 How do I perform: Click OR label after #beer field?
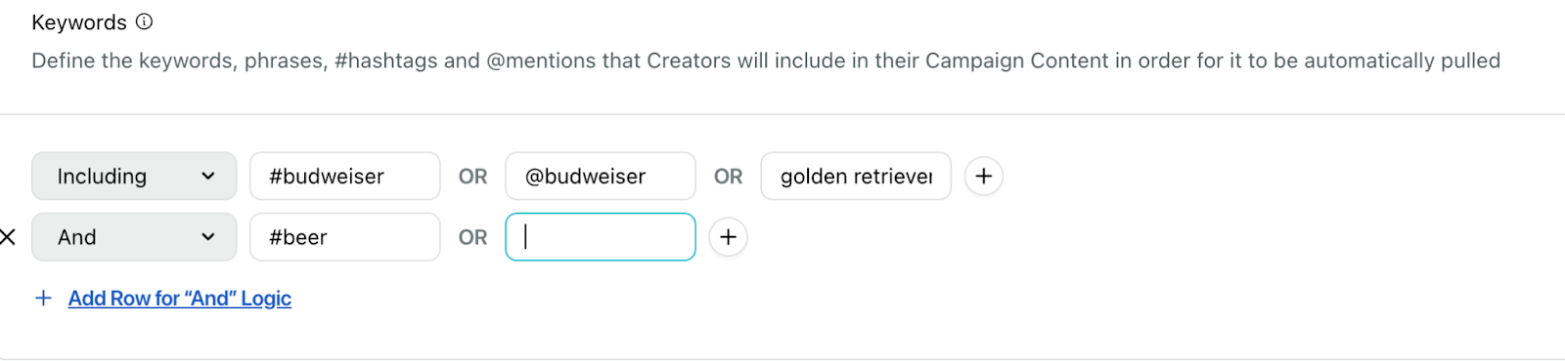tap(472, 237)
